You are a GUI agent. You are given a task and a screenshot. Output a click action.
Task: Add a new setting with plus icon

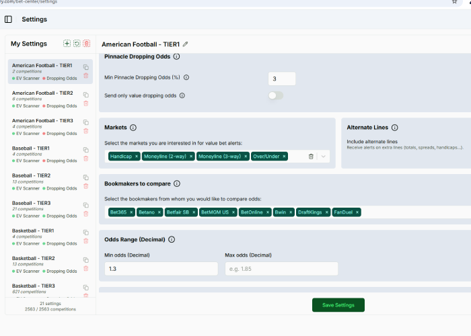click(x=67, y=44)
